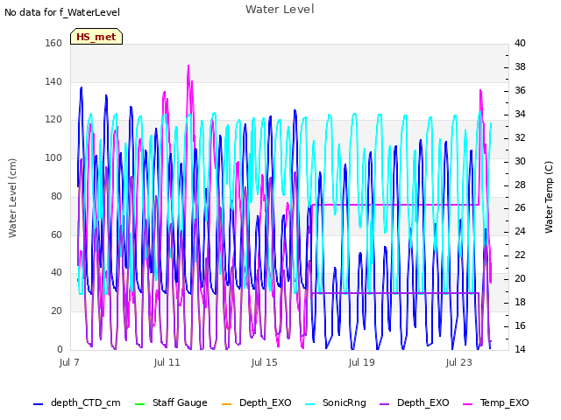Click the Jul 15 x-axis label

click(x=264, y=362)
